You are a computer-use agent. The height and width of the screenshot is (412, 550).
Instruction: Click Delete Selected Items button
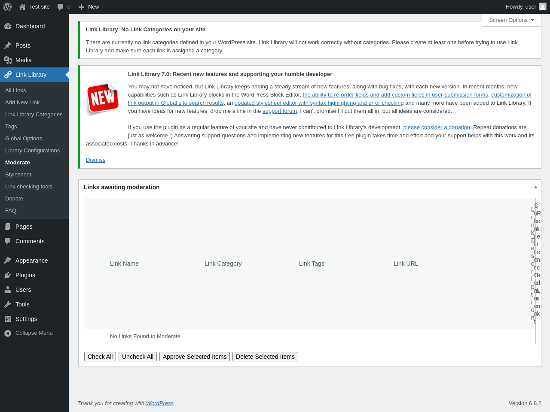click(x=265, y=357)
